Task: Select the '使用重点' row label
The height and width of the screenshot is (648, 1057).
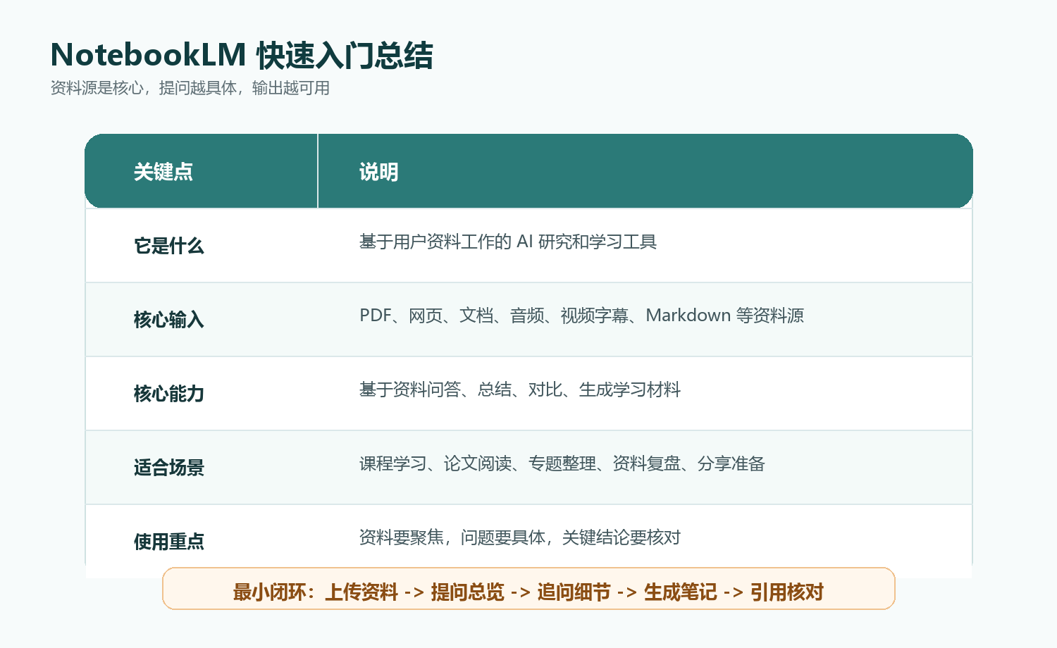Action: pyautogui.click(x=169, y=542)
